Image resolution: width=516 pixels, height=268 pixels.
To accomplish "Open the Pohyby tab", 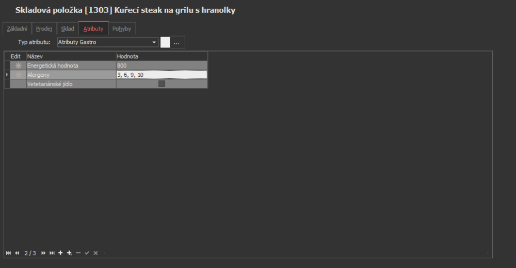I will pos(122,29).
